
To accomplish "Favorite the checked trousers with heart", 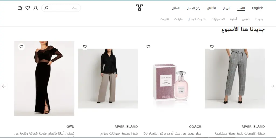I will (x=212, y=47).
